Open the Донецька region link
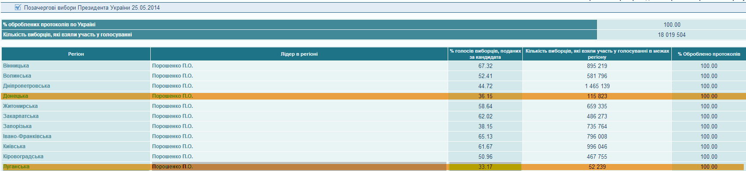The height and width of the screenshot is (171, 746). coord(15,96)
